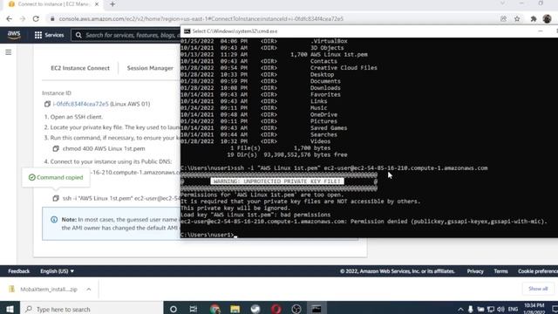
Task: Open the Privacy link
Action: point(475,271)
